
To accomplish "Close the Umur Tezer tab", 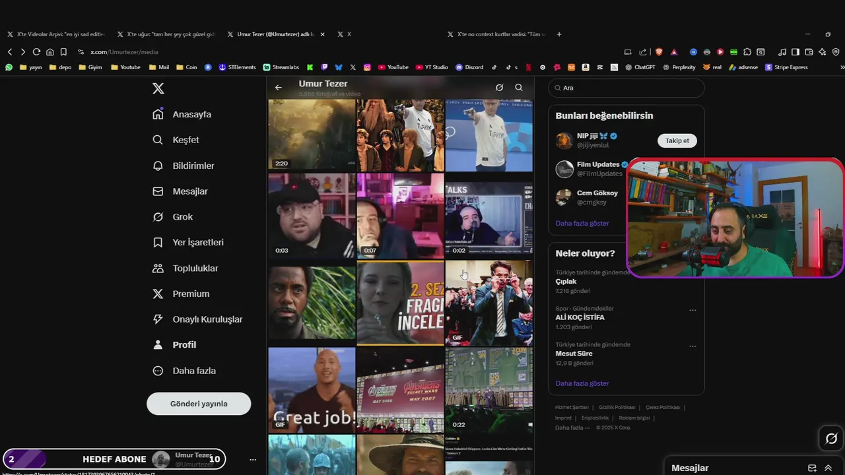I will (322, 34).
